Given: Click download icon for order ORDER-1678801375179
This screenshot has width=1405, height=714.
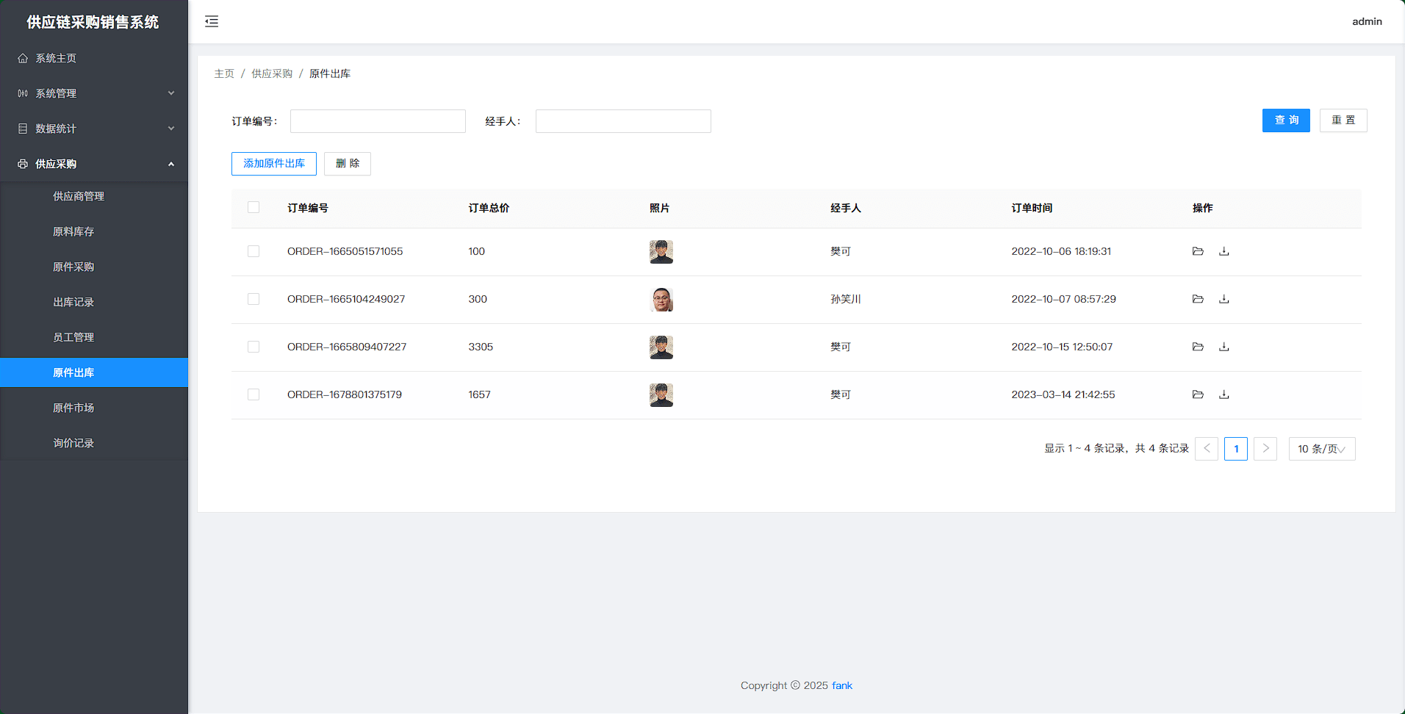Looking at the screenshot, I should [x=1224, y=394].
